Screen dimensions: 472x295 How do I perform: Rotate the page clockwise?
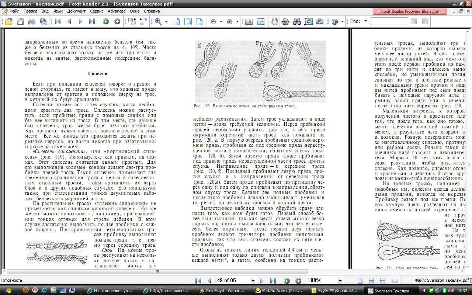pos(132,22)
